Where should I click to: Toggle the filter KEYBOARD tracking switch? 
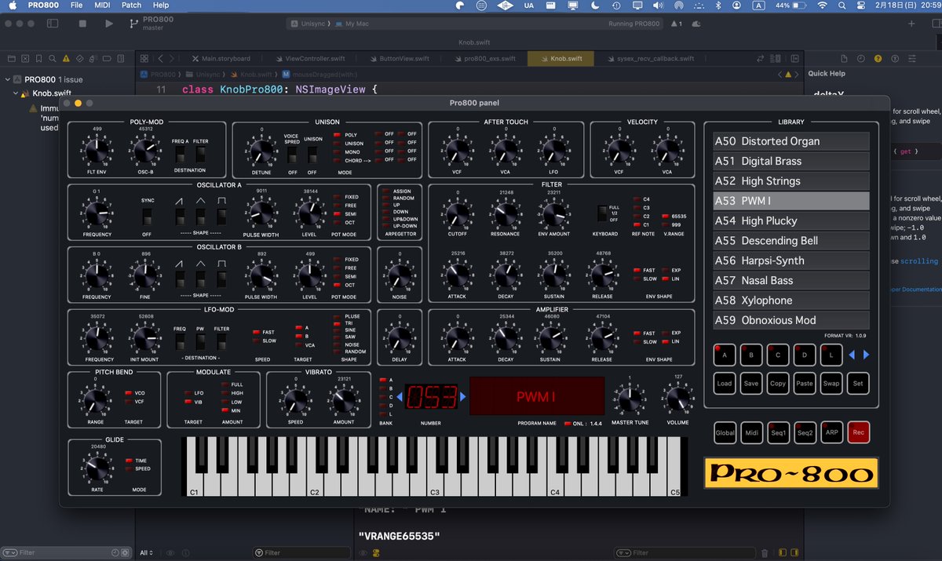coord(601,213)
